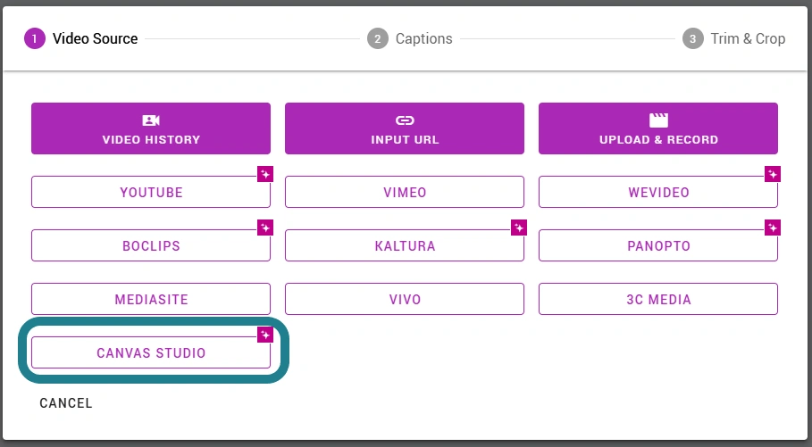Choose Vimeo as video source
Viewport: 812px width, 447px height.
(405, 192)
